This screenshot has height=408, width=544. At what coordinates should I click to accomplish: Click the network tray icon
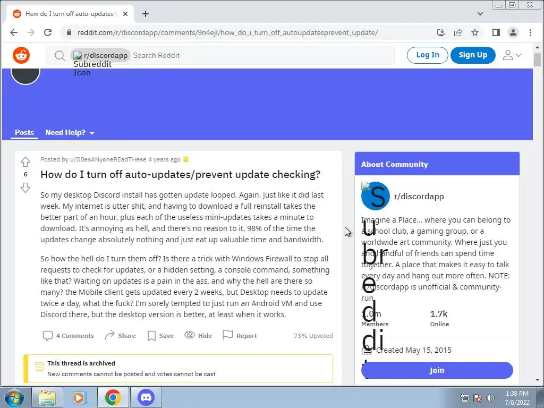(464, 398)
